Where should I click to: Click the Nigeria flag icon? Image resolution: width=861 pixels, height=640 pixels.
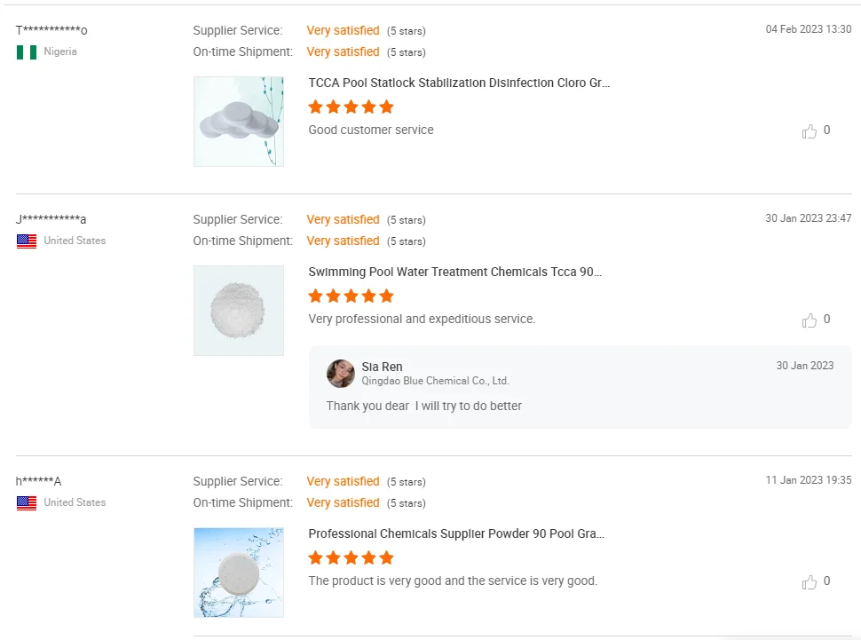pos(27,52)
